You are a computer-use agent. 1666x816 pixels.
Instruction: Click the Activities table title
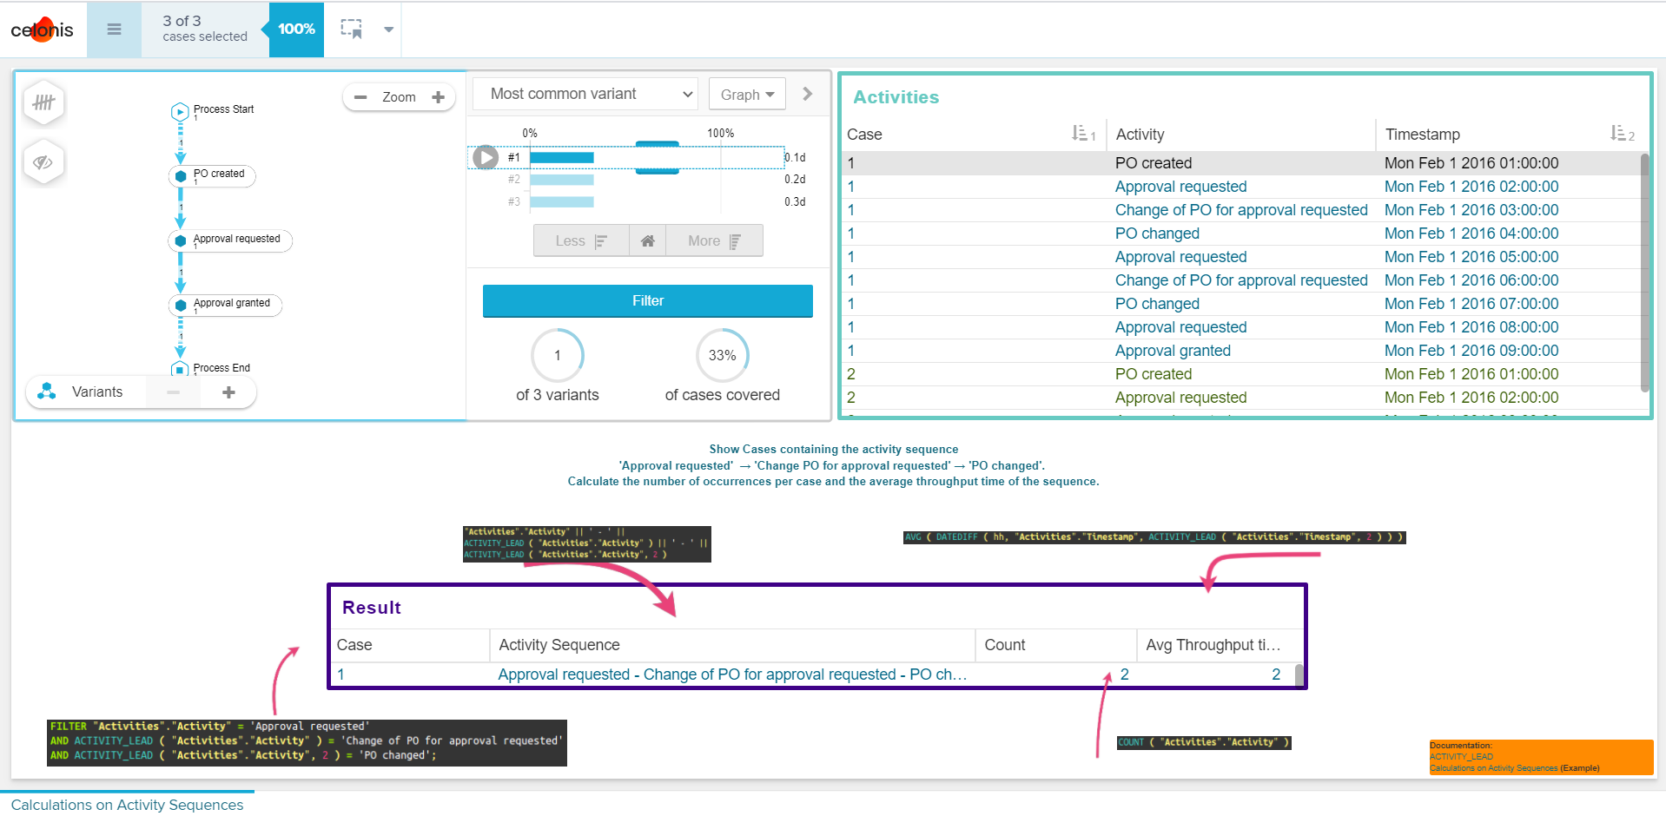point(896,97)
